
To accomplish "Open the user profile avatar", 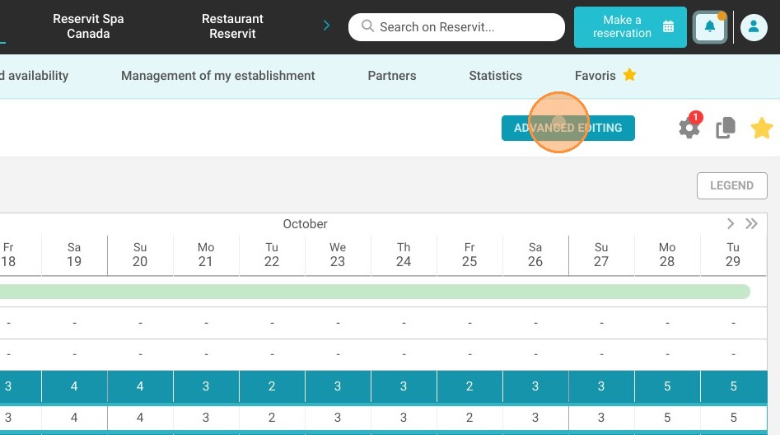I will pos(754,27).
